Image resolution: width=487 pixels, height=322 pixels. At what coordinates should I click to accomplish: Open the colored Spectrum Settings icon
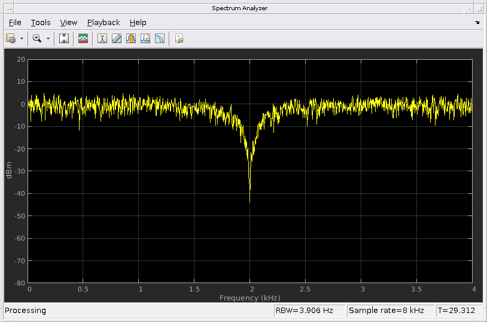[83, 38]
